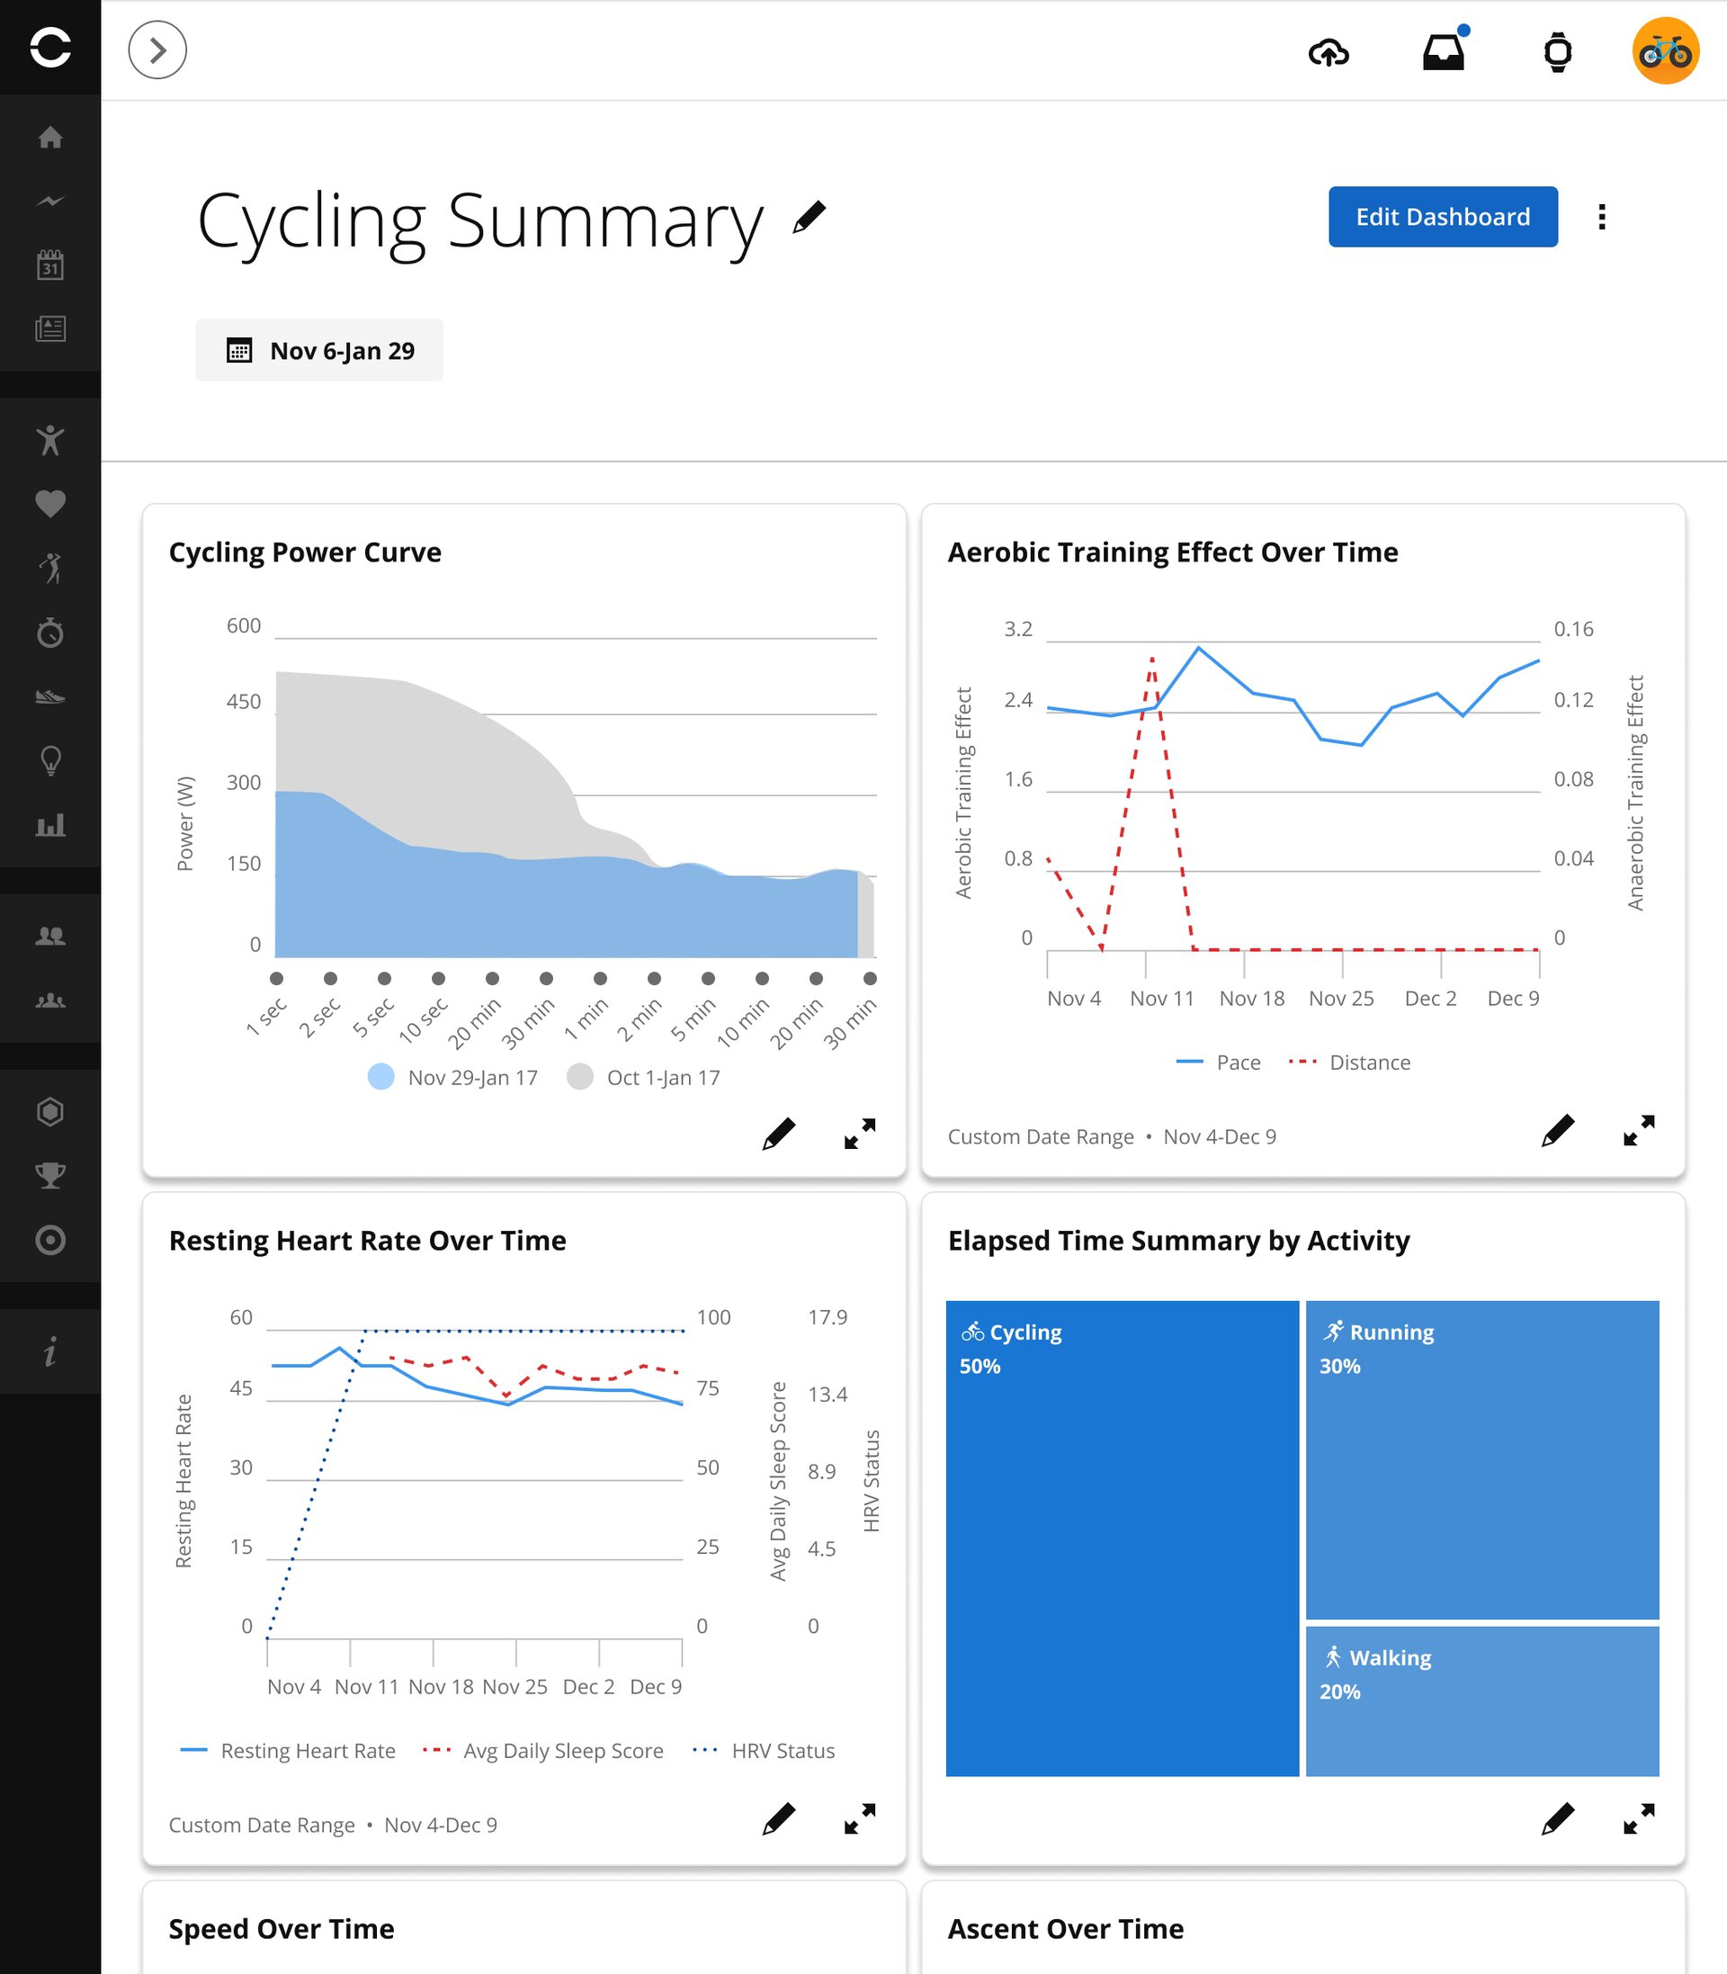Viewport: 1727px width, 1974px height.
Task: Open the notifications inbox icon
Action: [1444, 52]
